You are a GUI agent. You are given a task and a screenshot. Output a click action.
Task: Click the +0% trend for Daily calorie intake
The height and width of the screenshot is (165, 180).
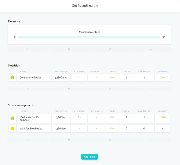112,78
